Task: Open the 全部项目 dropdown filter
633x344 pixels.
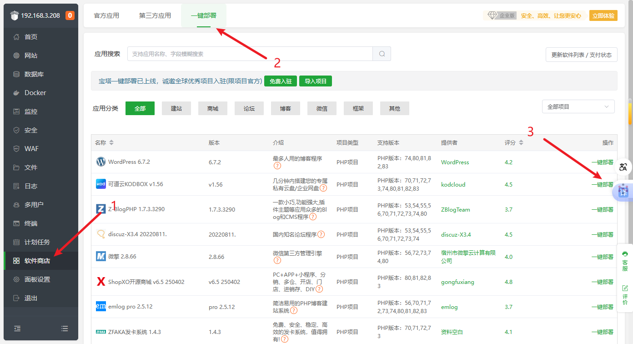Action: click(578, 106)
